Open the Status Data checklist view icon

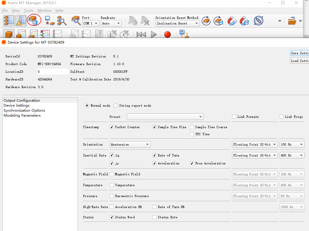pyautogui.click(x=45, y=34)
